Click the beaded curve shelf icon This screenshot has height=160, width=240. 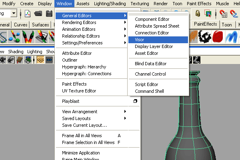point(3,37)
